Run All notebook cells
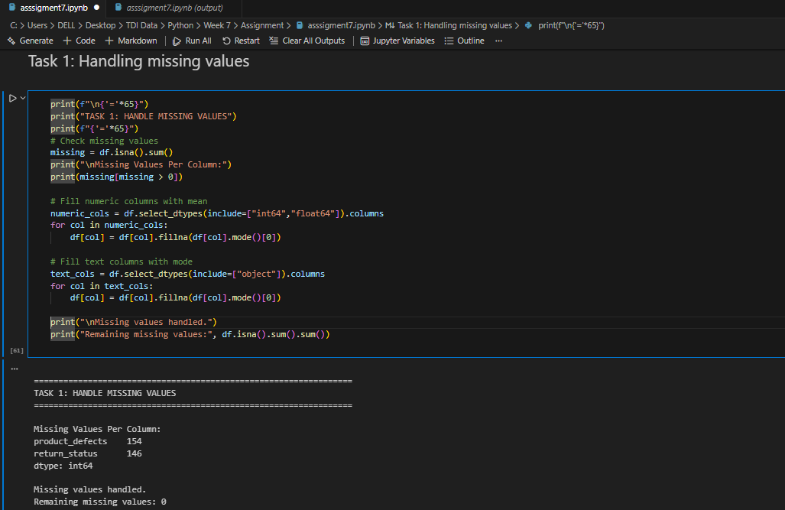785x510 pixels. coord(193,41)
